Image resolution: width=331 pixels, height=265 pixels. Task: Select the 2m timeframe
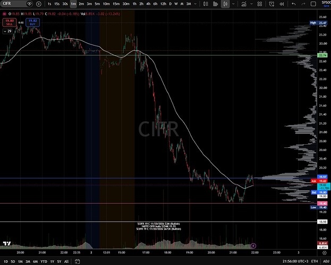[81, 4]
